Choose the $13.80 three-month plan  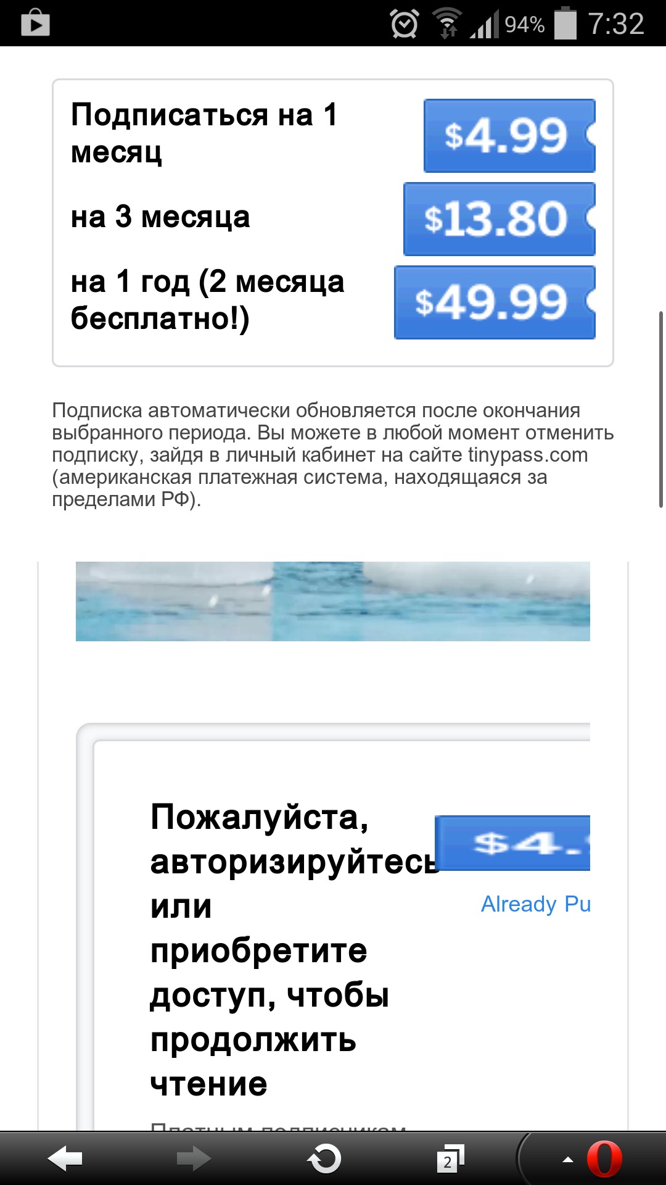point(499,219)
